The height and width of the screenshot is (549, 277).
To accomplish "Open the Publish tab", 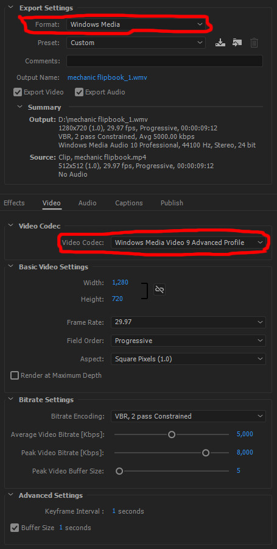I will click(x=172, y=203).
